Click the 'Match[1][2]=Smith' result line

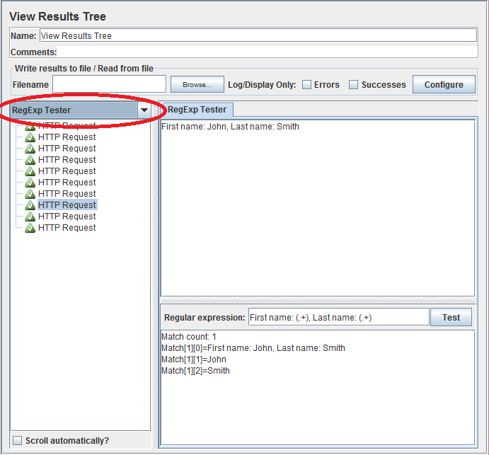(x=195, y=371)
